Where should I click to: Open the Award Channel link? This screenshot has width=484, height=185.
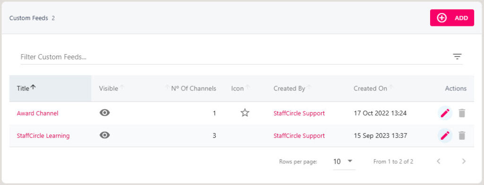[x=37, y=113]
